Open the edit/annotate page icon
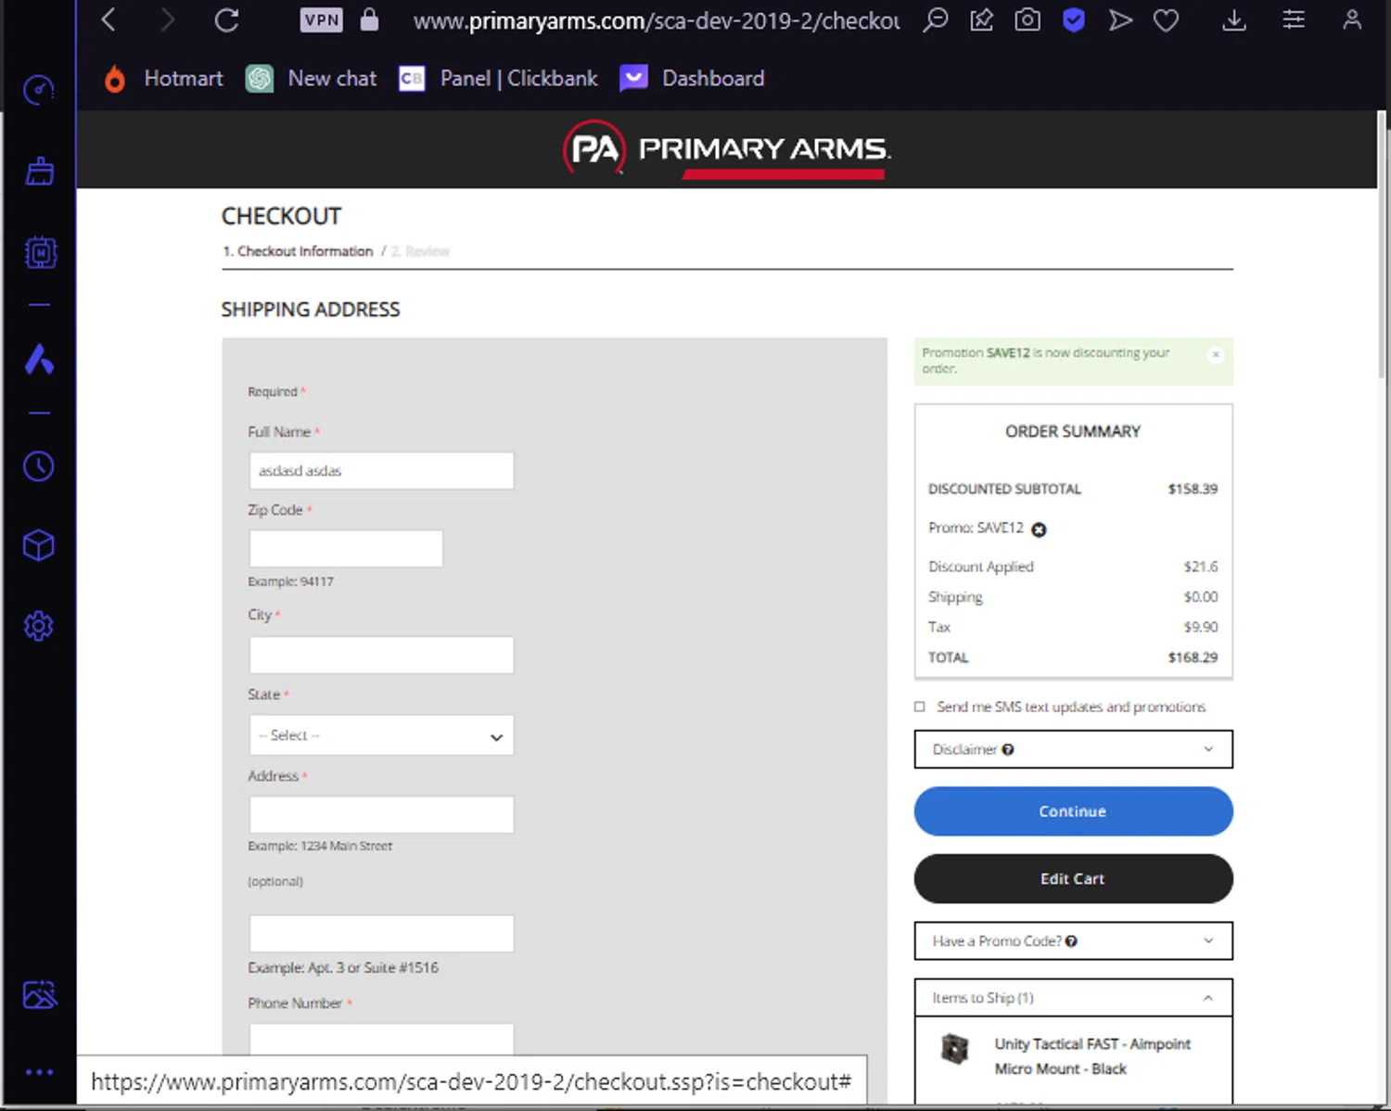The width and height of the screenshot is (1391, 1111). tap(982, 19)
